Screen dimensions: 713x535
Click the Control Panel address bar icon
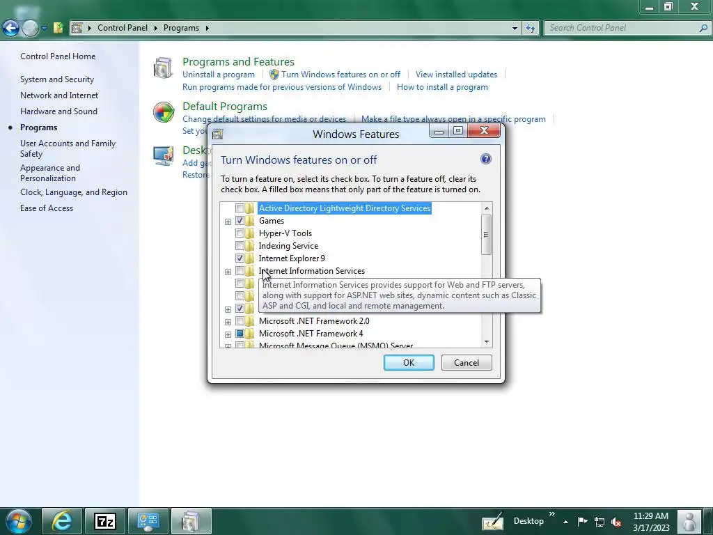77,28
